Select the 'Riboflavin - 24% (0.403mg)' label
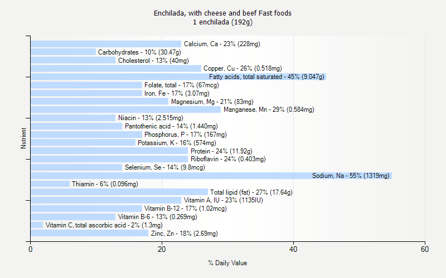Screen dimensions: 446x278 228,159
